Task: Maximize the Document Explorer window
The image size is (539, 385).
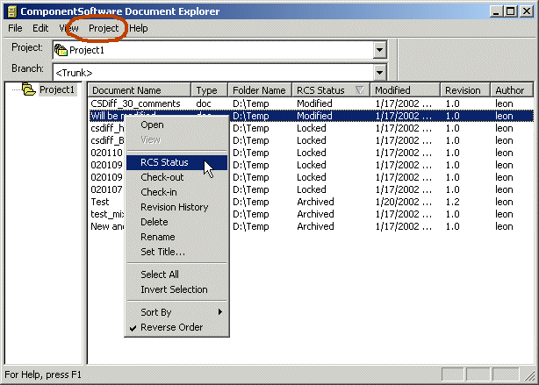Action: pyautogui.click(x=511, y=11)
